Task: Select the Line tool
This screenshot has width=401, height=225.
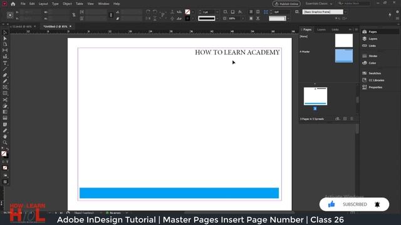Action: [x=5, y=69]
